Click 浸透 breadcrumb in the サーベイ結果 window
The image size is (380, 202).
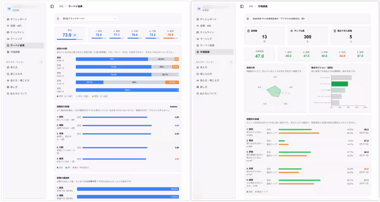pyautogui.click(x=61, y=6)
